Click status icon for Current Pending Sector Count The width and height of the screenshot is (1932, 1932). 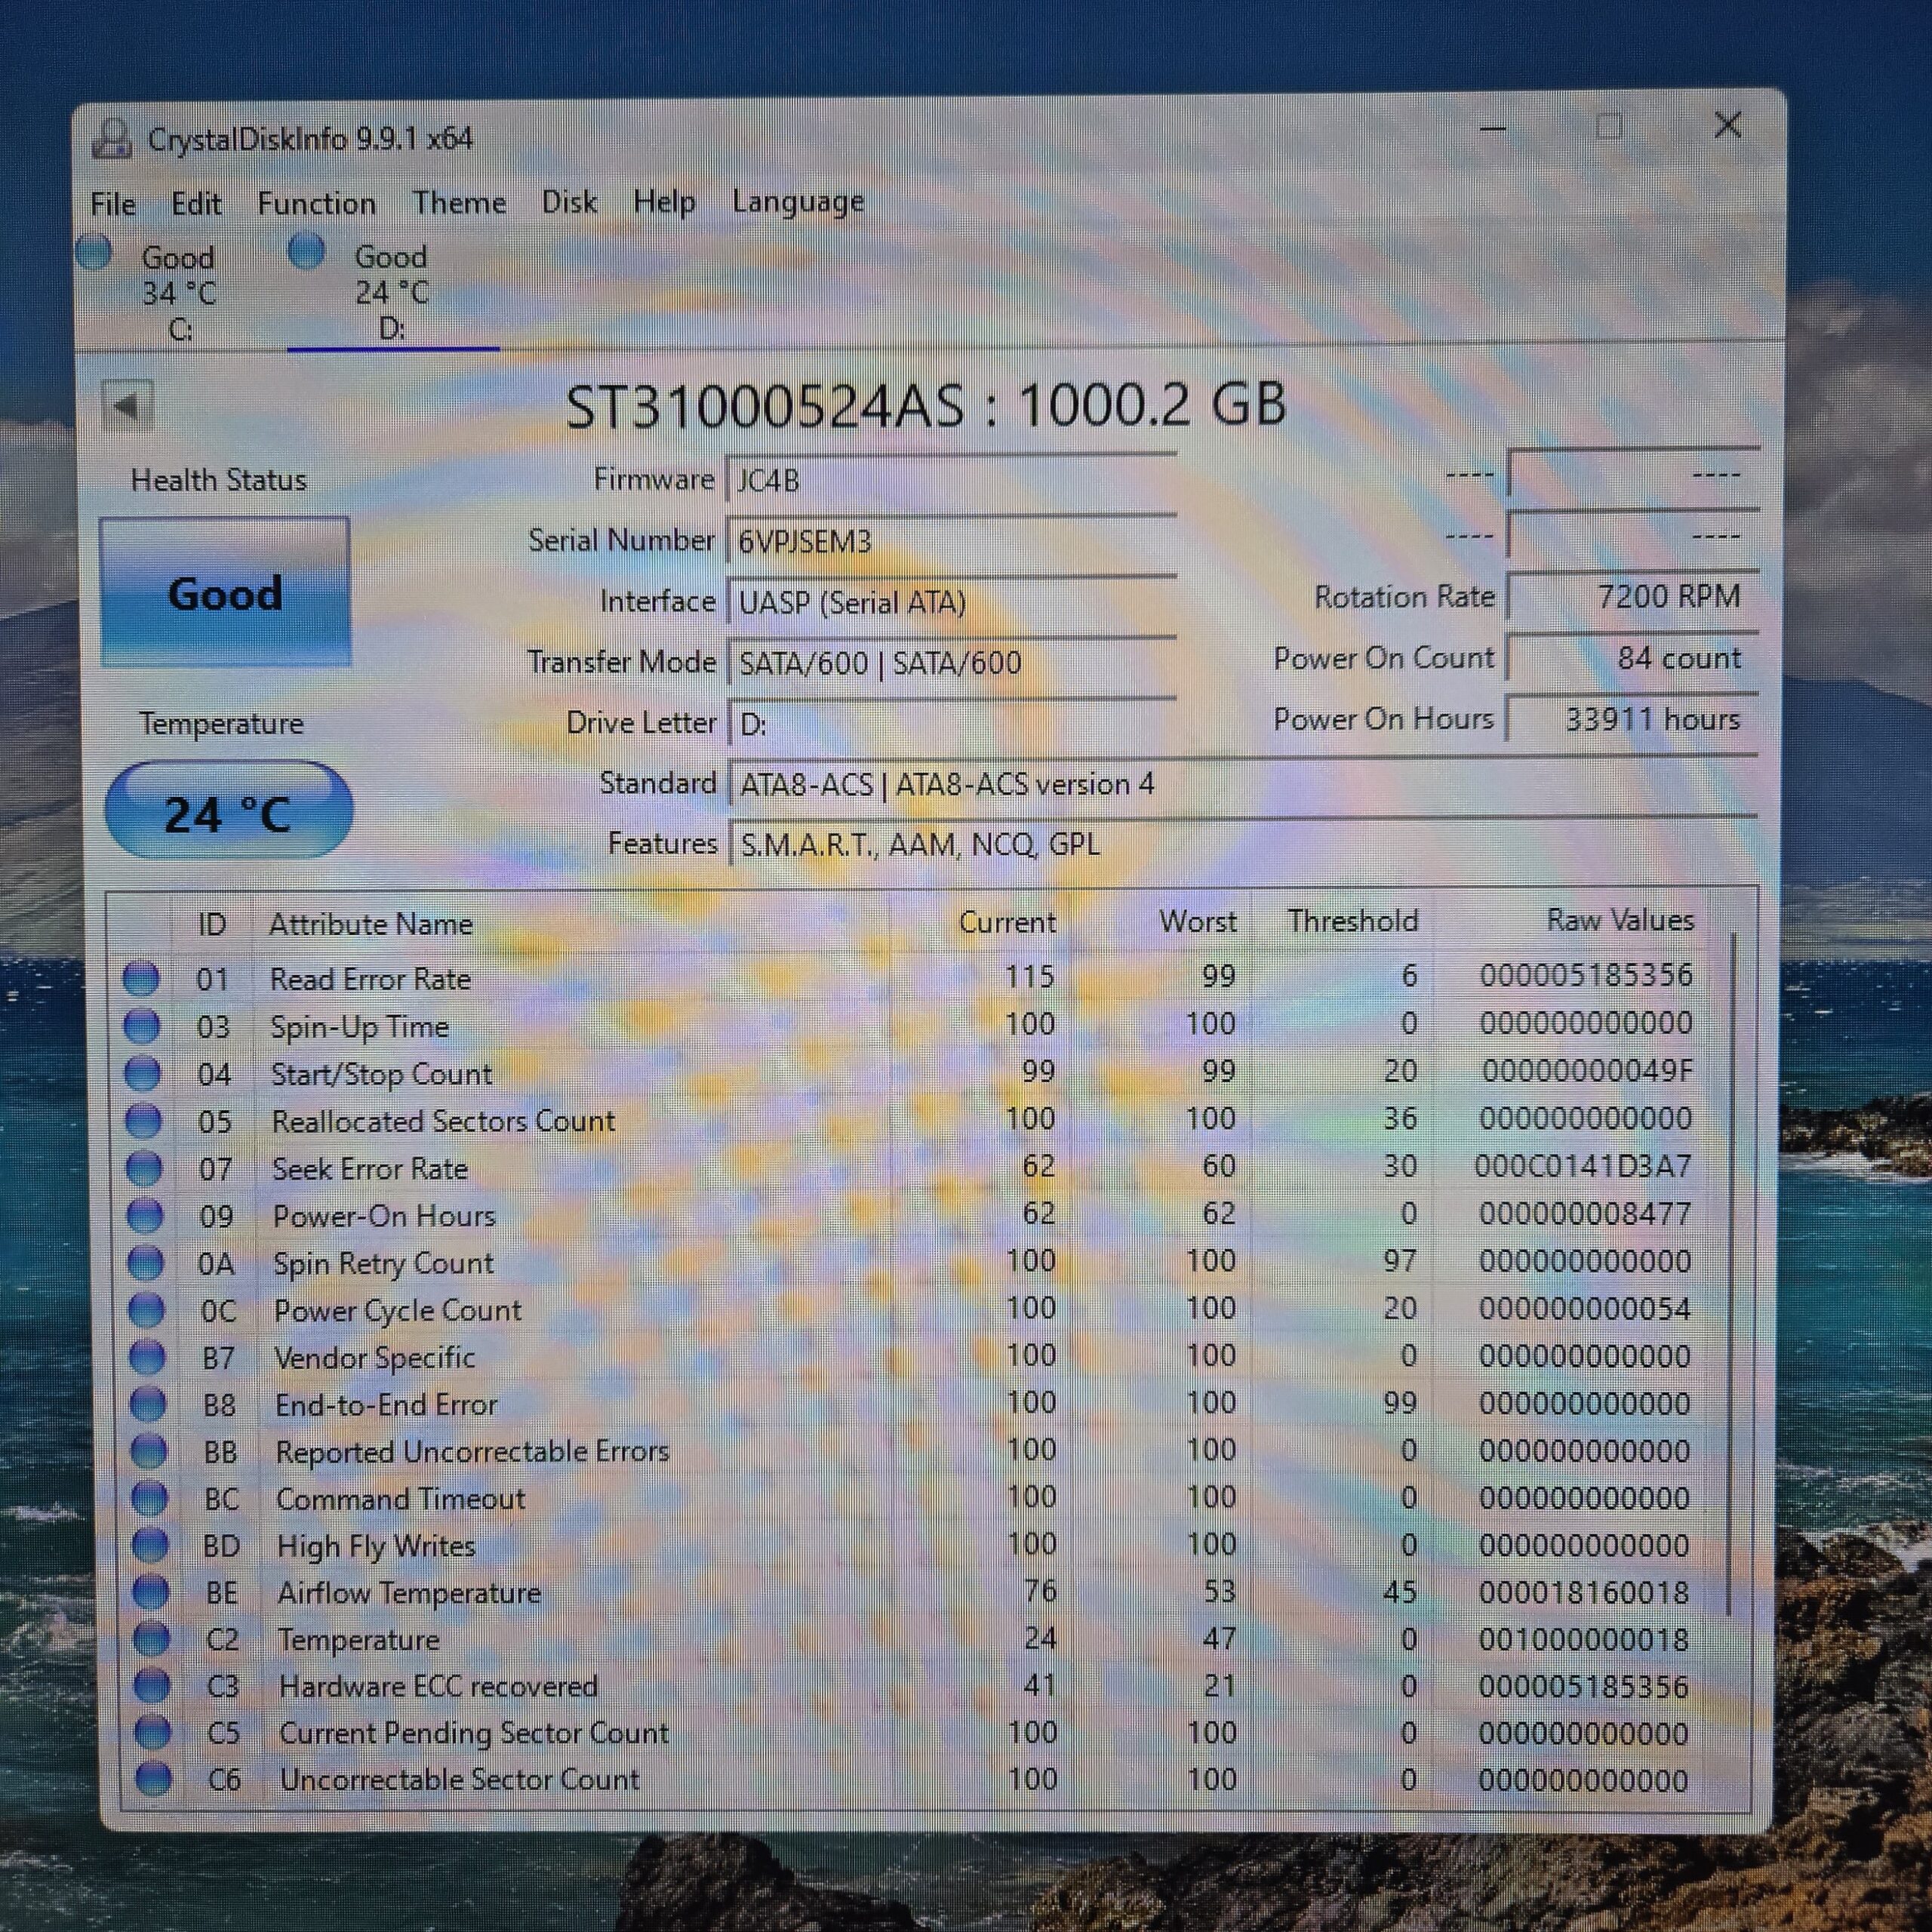click(153, 1732)
